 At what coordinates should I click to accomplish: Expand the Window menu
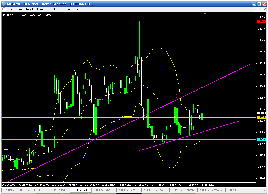65,9
